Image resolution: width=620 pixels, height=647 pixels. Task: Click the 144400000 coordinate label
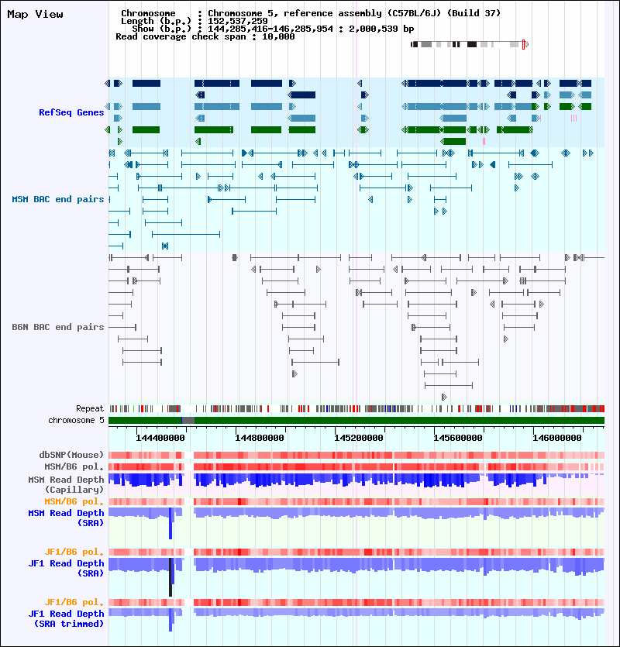click(x=160, y=438)
